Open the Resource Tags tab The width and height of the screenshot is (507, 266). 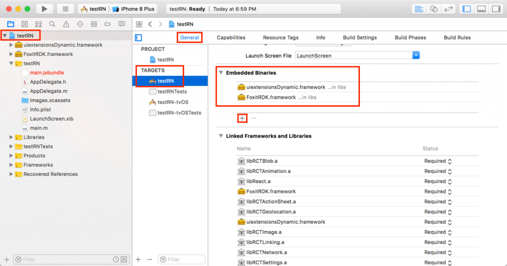coord(281,38)
